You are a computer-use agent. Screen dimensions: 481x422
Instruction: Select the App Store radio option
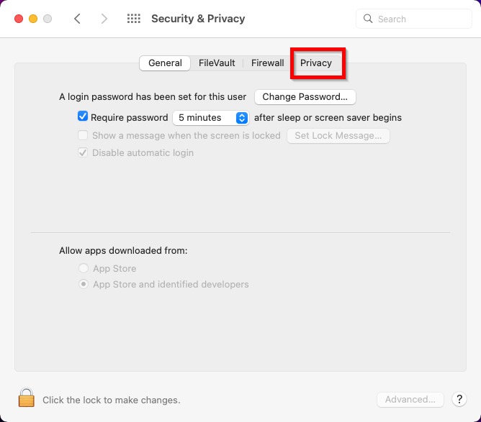coord(84,268)
